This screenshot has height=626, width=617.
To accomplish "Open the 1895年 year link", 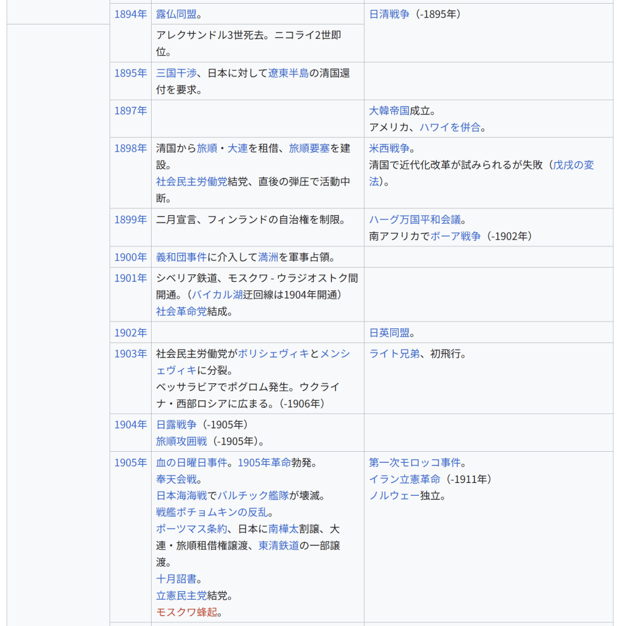I will tap(130, 73).
